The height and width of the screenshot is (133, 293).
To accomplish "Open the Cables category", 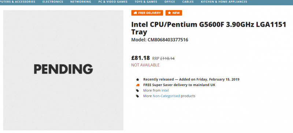I will point(188,2).
